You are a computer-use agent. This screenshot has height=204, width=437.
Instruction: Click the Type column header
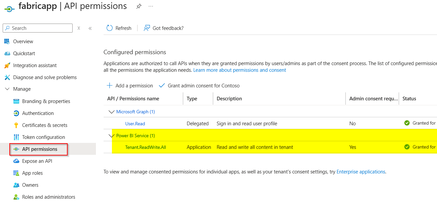192,99
